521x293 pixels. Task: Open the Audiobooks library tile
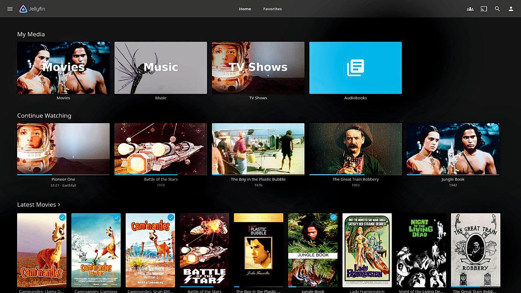pos(355,68)
